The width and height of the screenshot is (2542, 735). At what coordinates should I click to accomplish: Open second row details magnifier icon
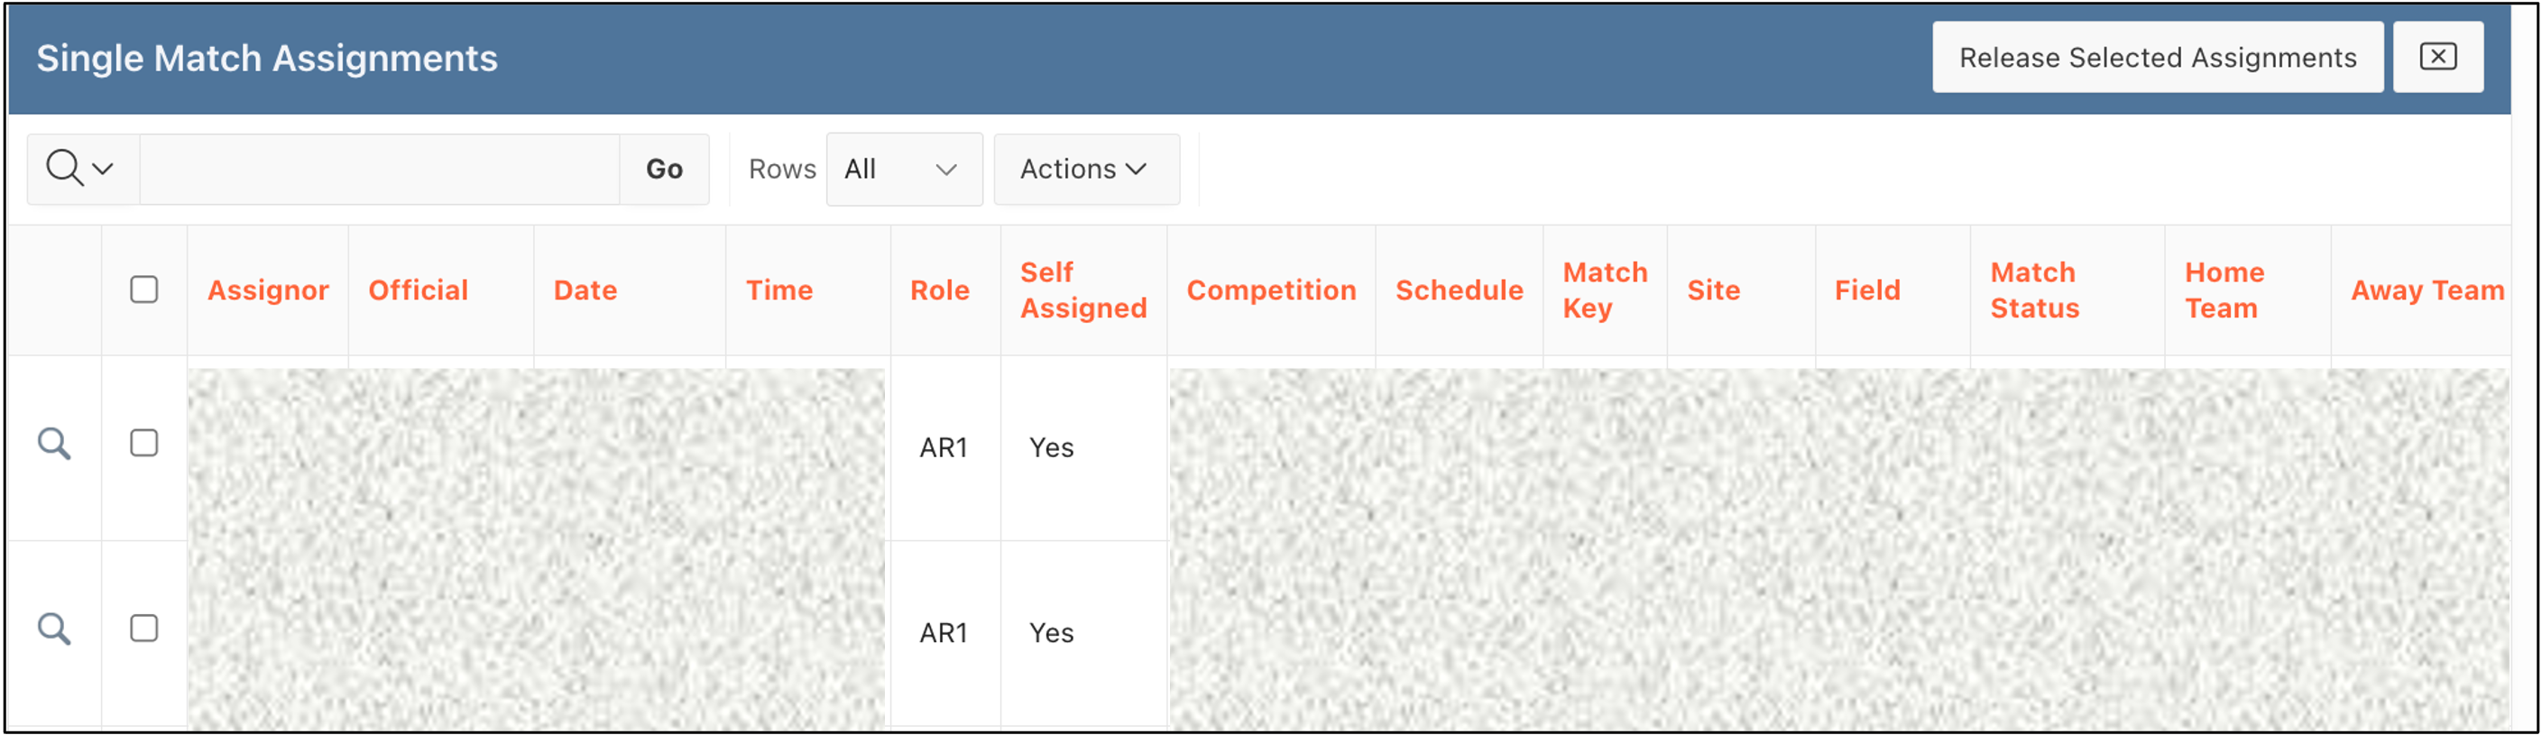click(x=54, y=629)
